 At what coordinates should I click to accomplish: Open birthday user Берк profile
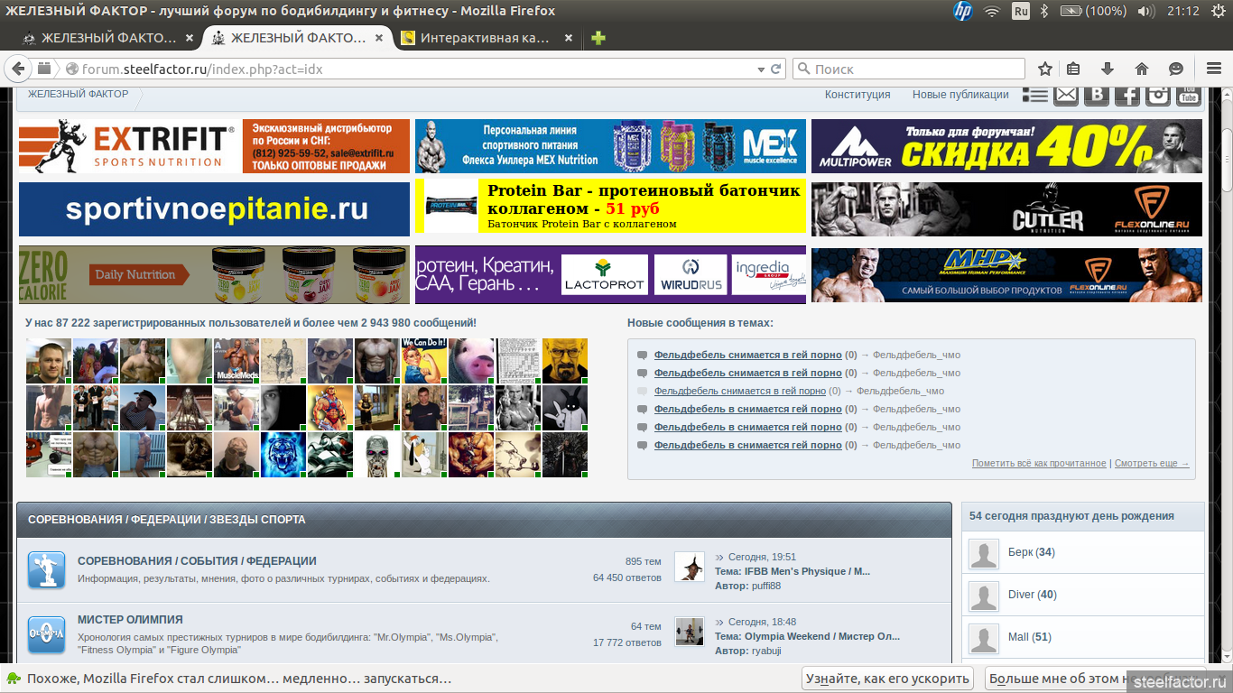point(1020,552)
